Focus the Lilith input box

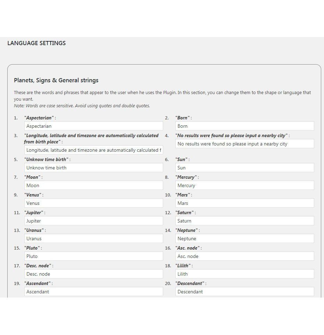tap(244, 274)
